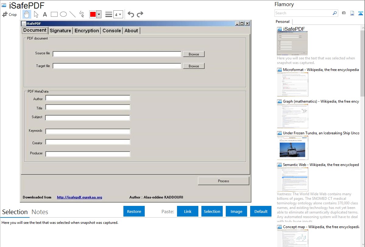The height and width of the screenshot is (247, 365).
Task: Click the Concept map snapshot title
Action: (x=321, y=227)
